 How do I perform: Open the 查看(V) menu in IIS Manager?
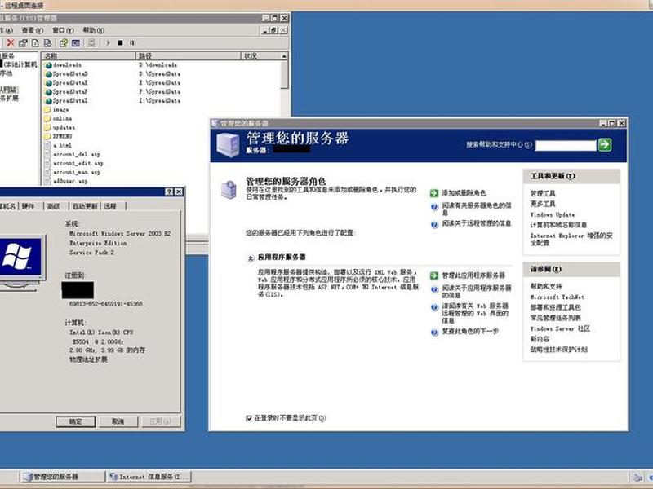[x=32, y=30]
